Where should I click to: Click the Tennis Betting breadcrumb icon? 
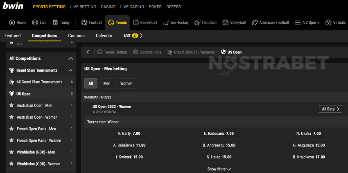(100, 52)
